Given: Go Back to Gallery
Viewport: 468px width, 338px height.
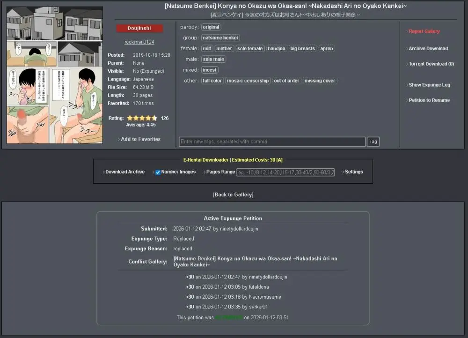Looking at the screenshot, I should [x=234, y=195].
